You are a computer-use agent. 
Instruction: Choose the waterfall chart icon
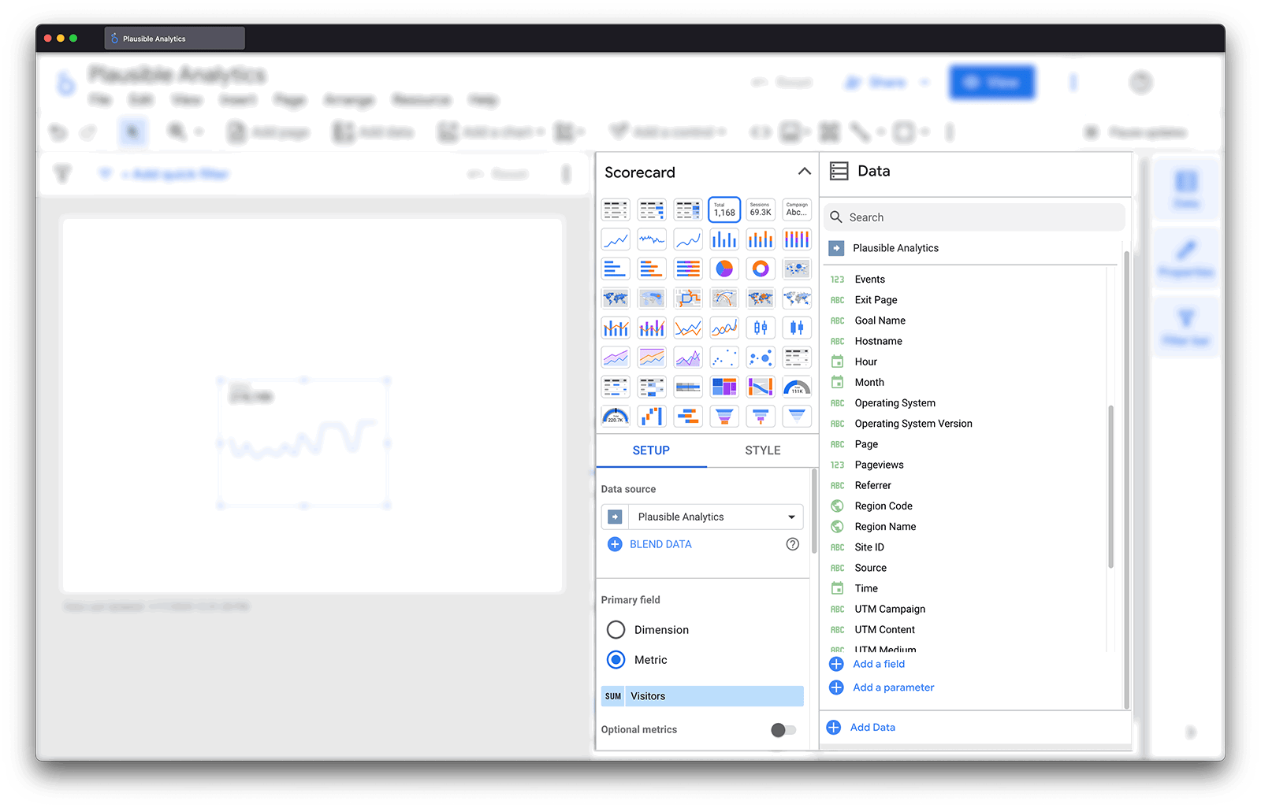(x=651, y=416)
